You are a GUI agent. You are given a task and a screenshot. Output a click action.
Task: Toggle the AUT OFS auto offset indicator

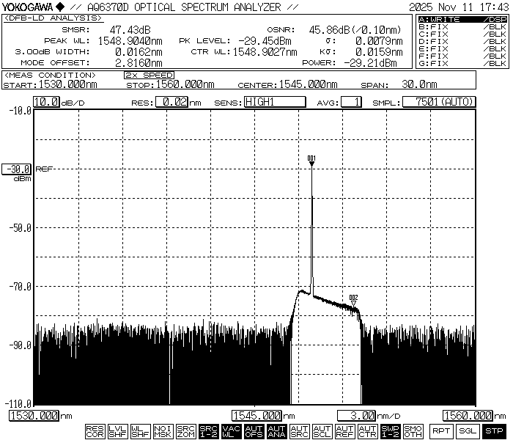[x=254, y=431]
